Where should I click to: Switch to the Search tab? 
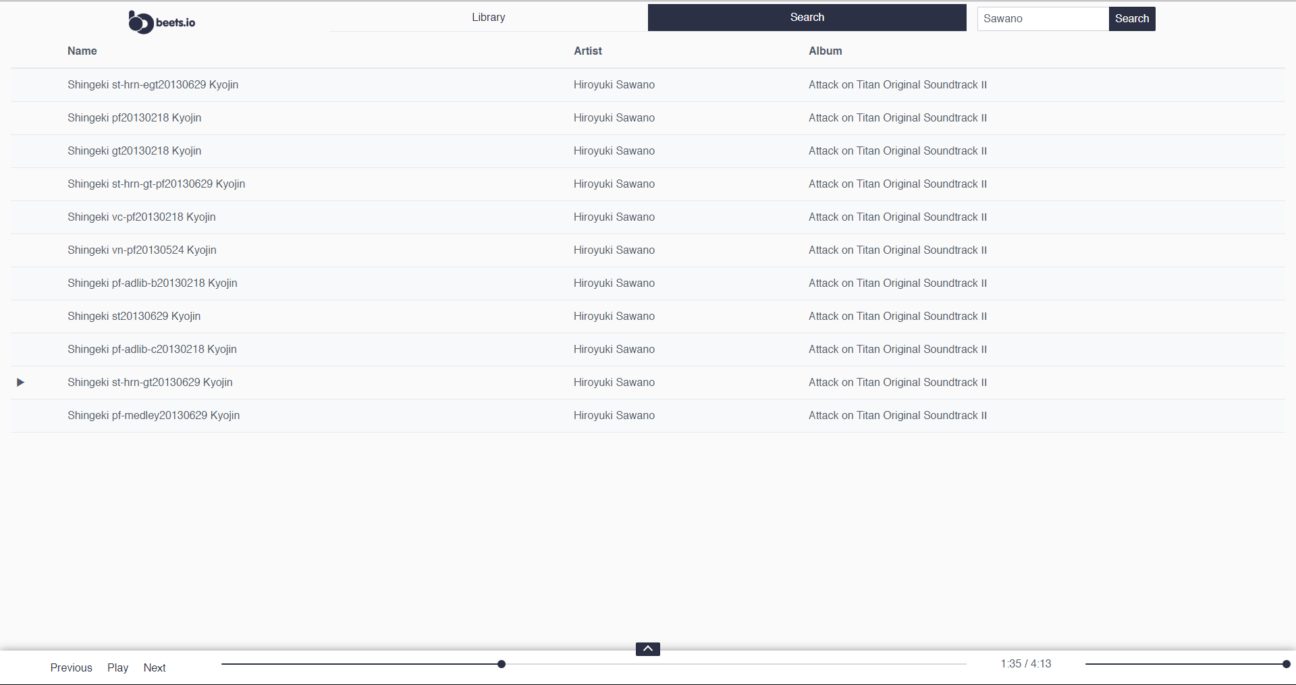coord(807,18)
